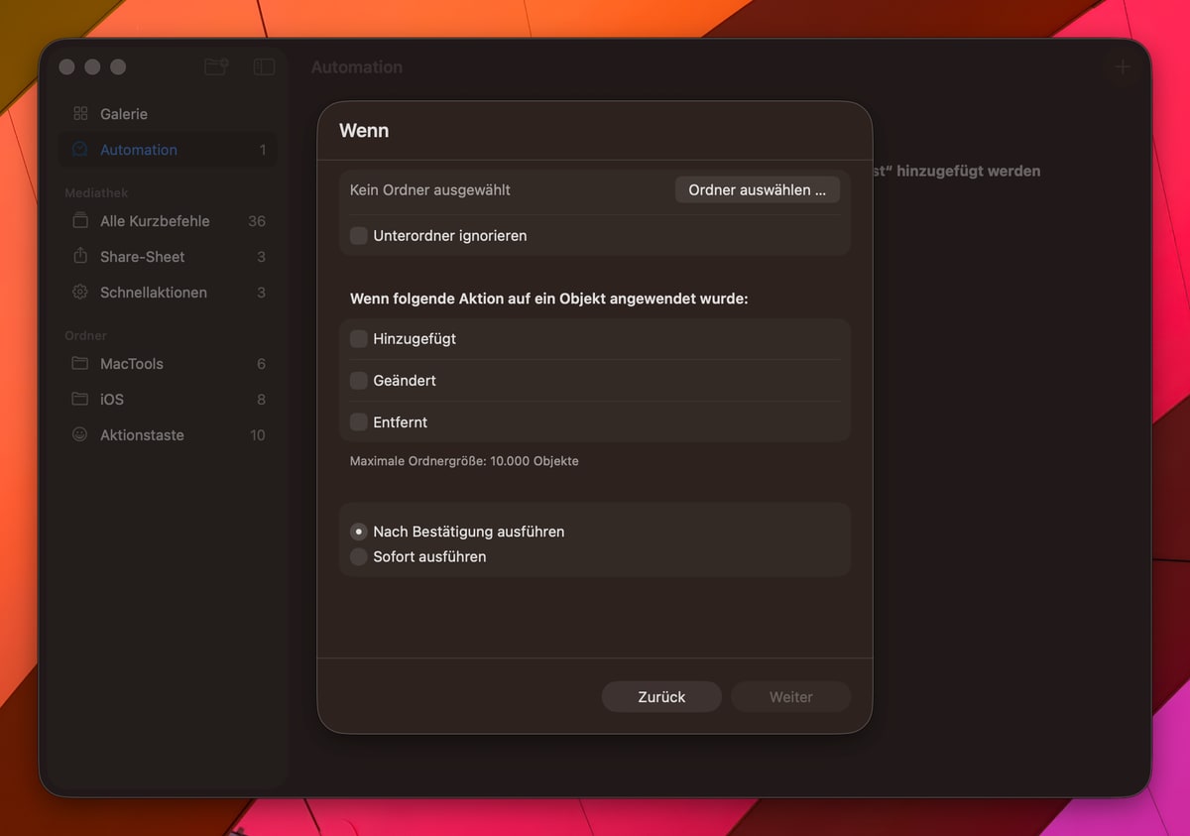Enable the Unterordner ignorieren checkbox
The width and height of the screenshot is (1190, 836).
pos(359,236)
